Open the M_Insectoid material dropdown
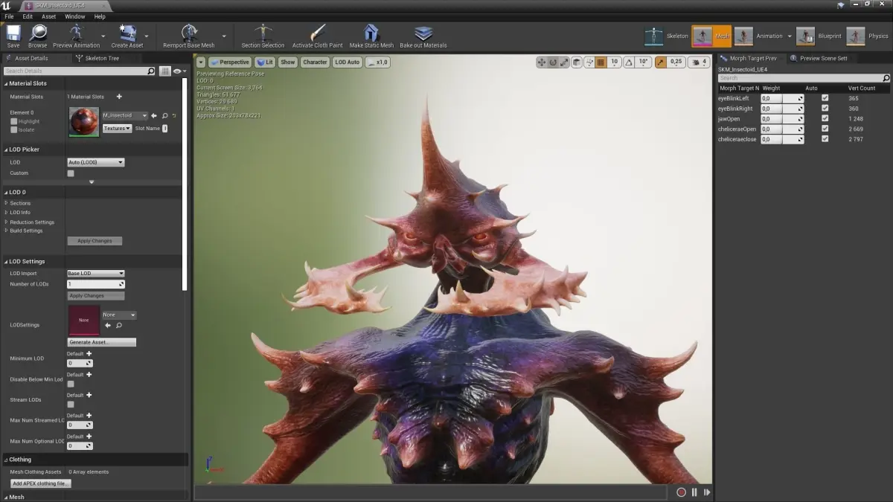The width and height of the screenshot is (893, 502). click(x=124, y=116)
